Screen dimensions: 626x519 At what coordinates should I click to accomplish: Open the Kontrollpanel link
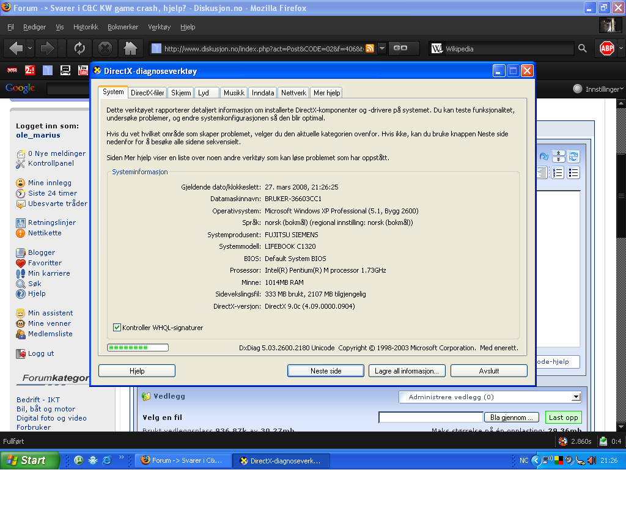[51, 163]
